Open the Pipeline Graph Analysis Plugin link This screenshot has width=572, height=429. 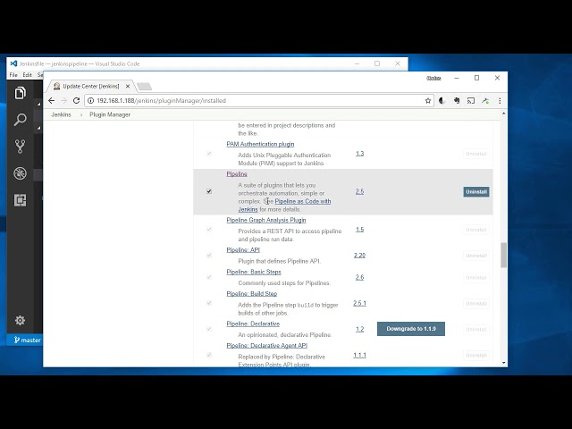click(266, 220)
